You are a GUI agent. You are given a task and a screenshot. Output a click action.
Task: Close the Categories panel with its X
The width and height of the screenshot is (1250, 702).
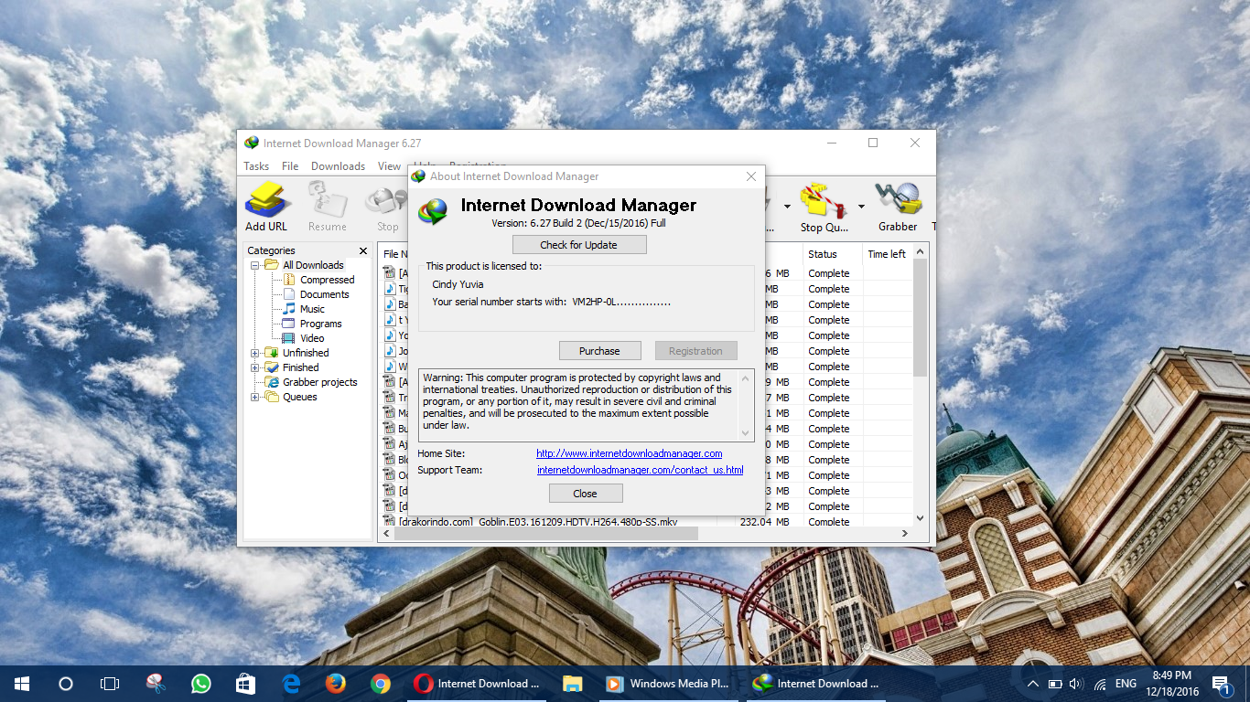(363, 250)
